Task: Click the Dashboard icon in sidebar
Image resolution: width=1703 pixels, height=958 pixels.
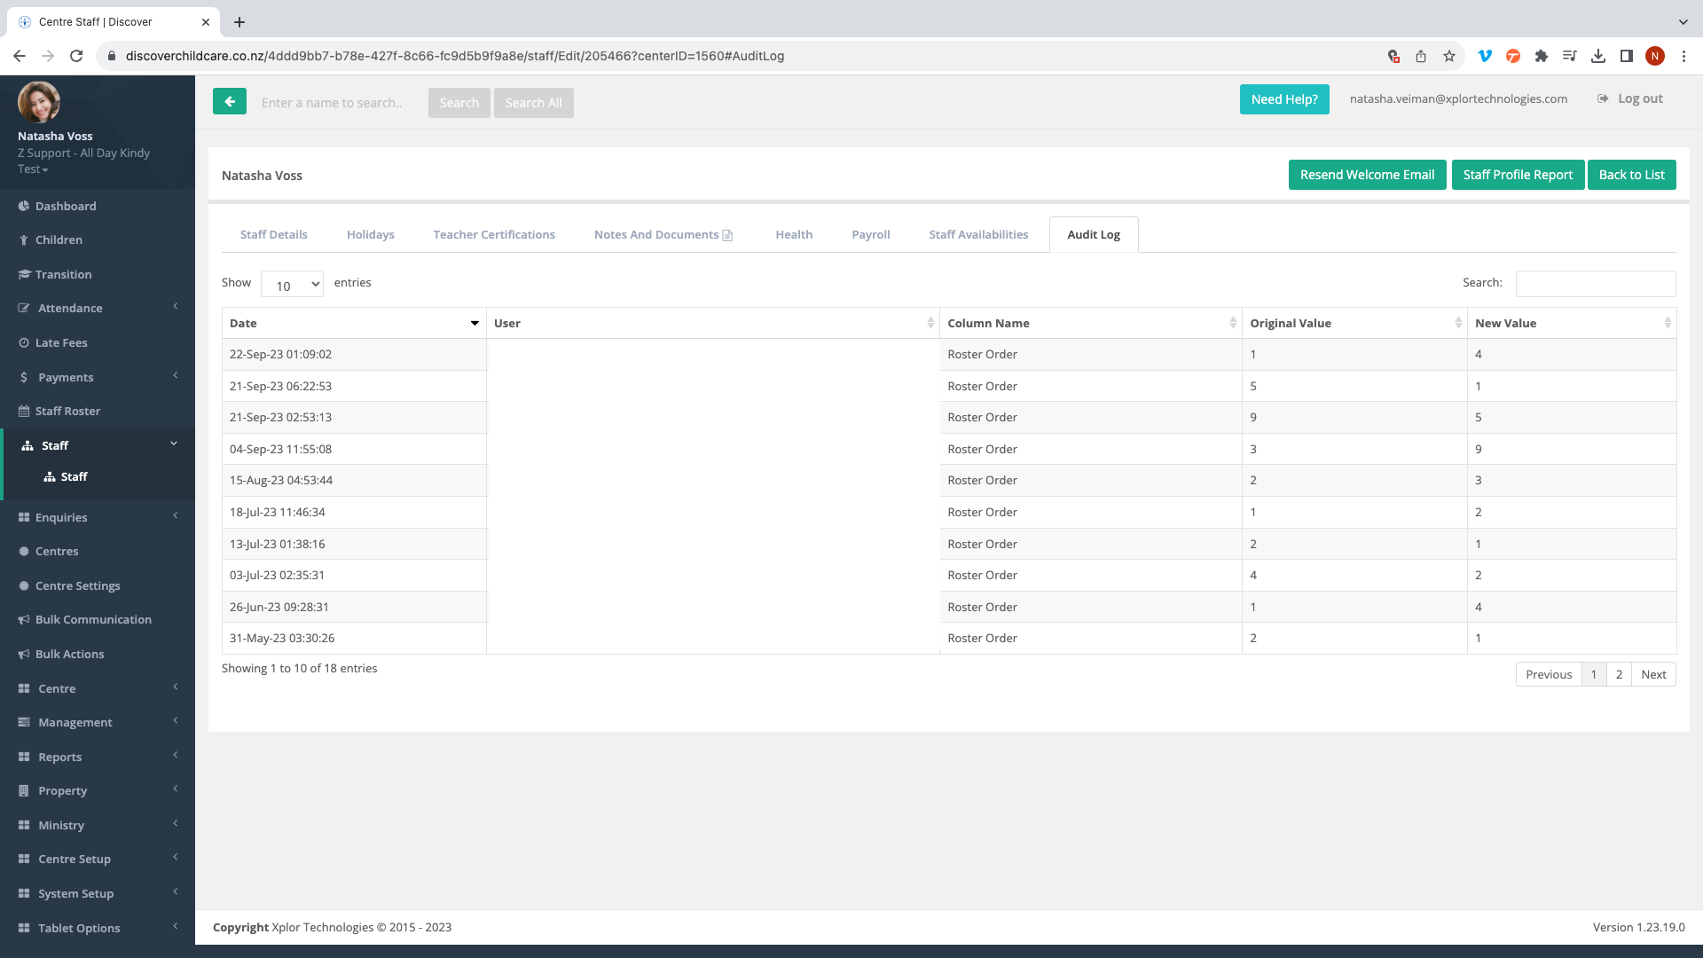Action: coord(24,206)
